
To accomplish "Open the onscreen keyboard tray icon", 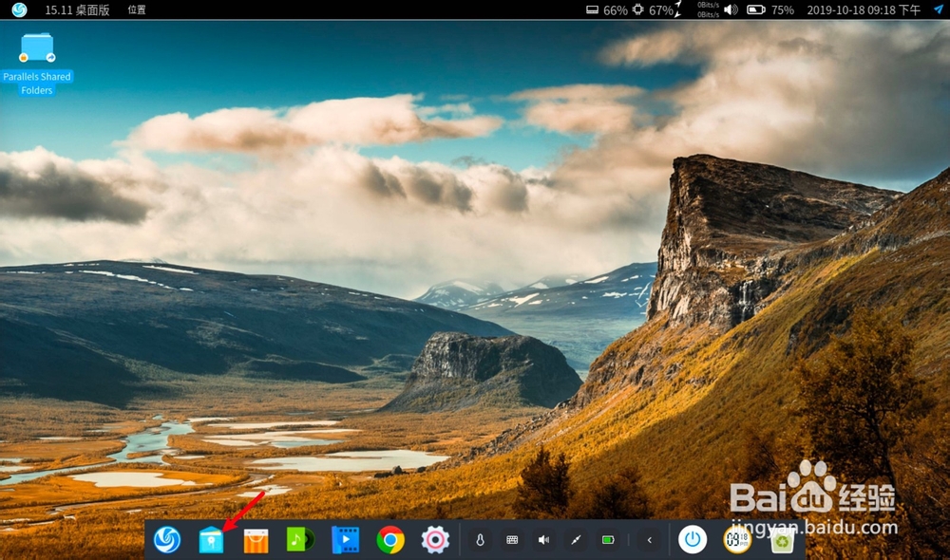I will [x=513, y=540].
